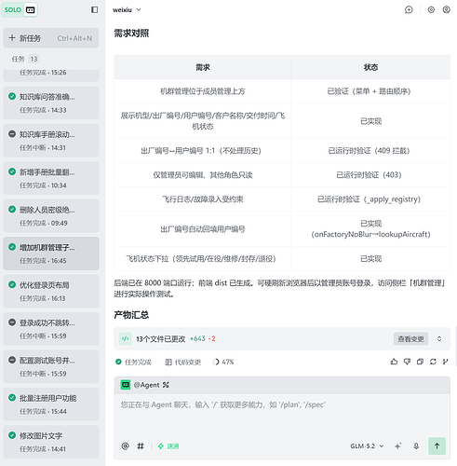Click the 出厂编号自动回填用户编号 cell

pyautogui.click(x=203, y=229)
